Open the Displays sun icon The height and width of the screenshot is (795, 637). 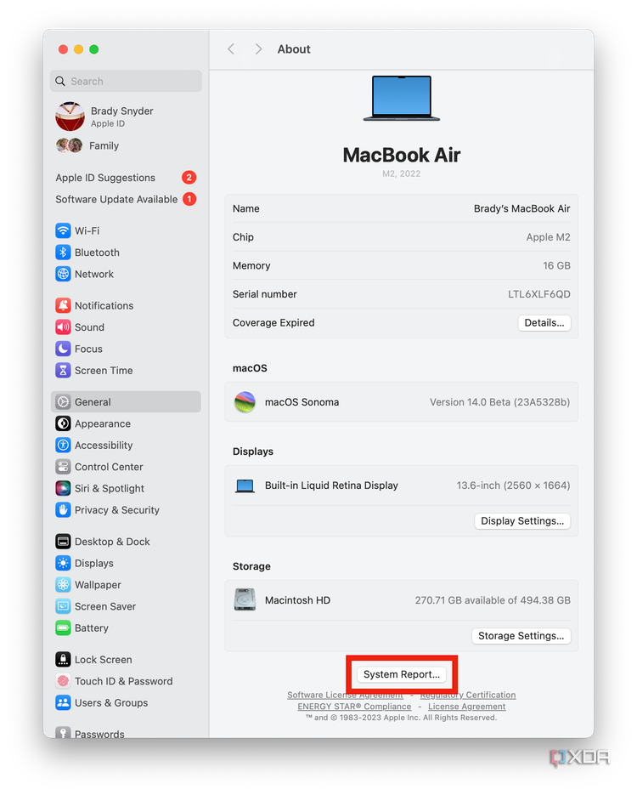pos(63,563)
